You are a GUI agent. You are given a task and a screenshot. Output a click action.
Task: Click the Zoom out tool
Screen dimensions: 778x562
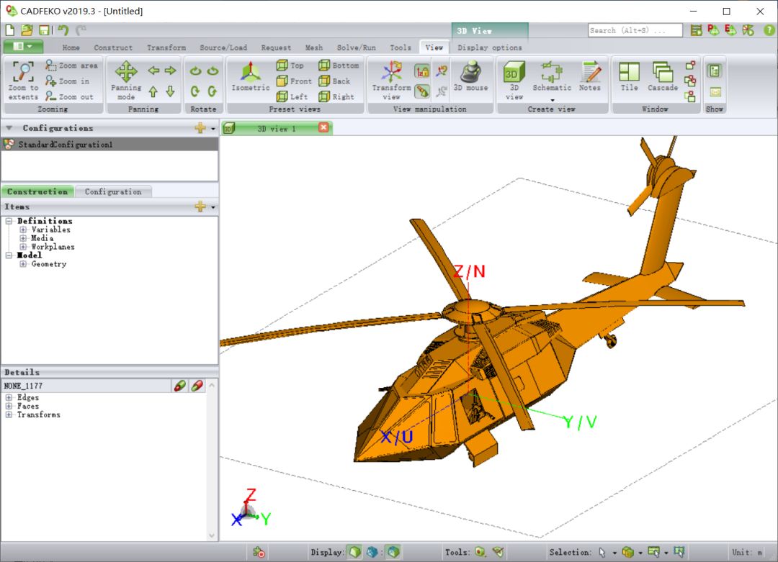pos(69,96)
